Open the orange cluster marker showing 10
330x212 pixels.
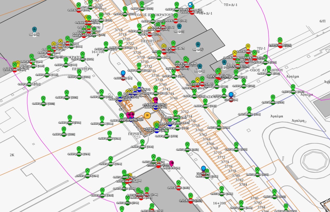pos(147,115)
